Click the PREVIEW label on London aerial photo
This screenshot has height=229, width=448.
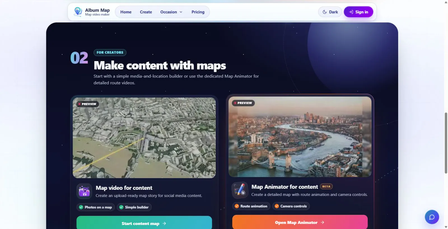[x=243, y=103]
